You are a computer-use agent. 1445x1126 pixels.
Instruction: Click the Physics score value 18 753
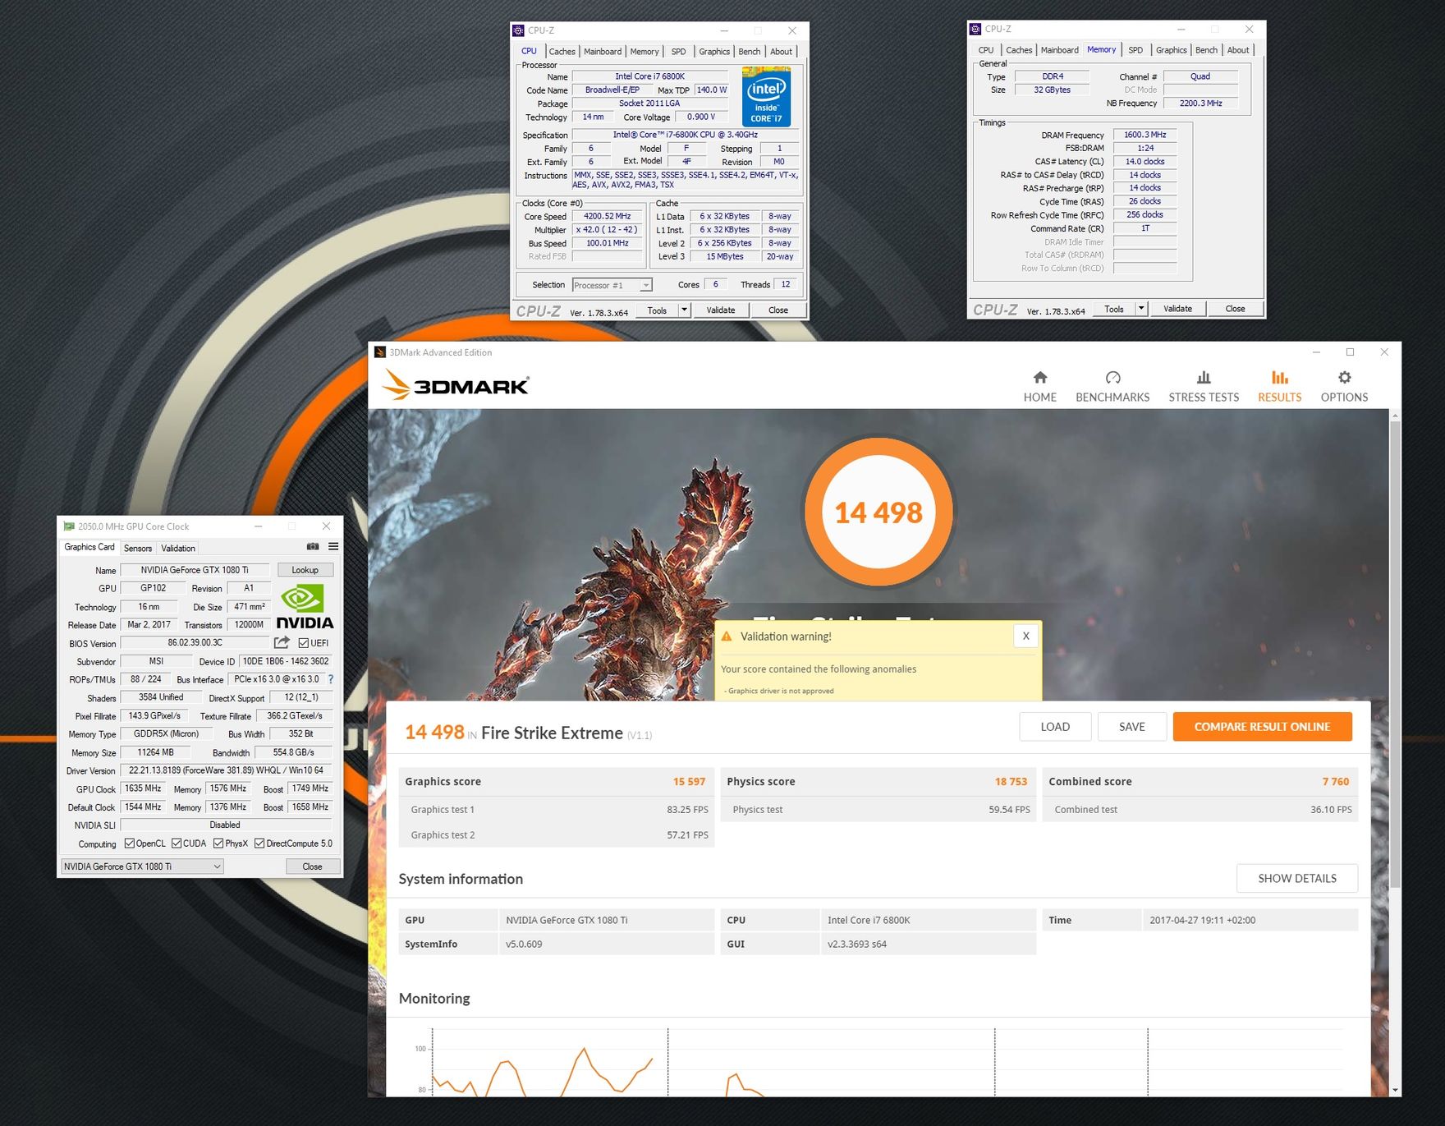point(1011,781)
